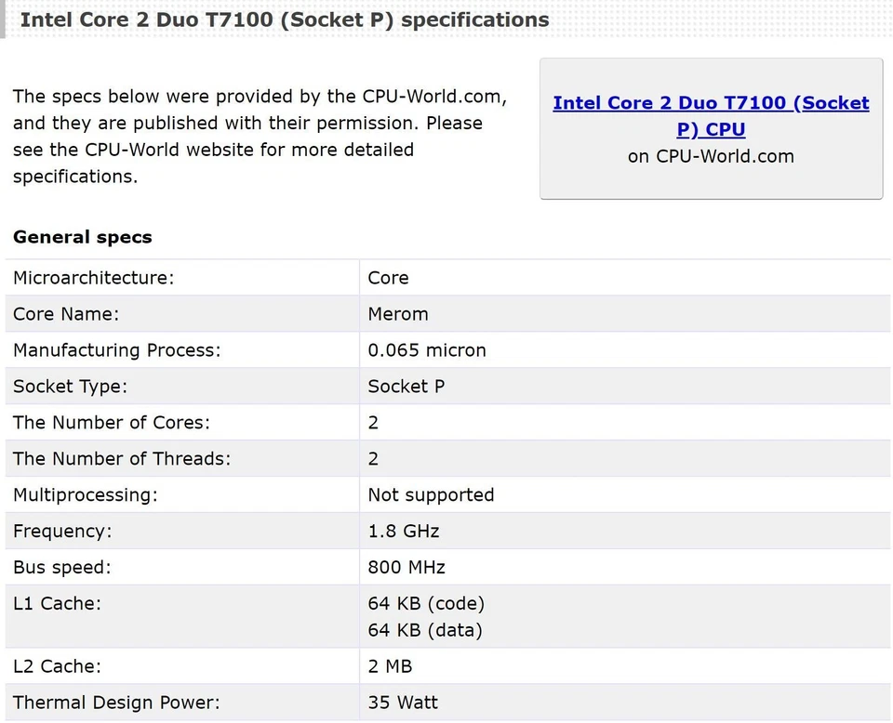Click the Socket Type value Socket P
The width and height of the screenshot is (893, 723).
click(406, 387)
